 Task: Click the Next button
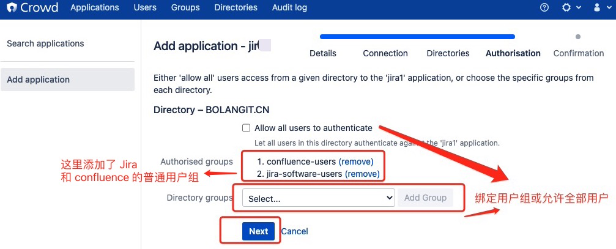click(258, 231)
